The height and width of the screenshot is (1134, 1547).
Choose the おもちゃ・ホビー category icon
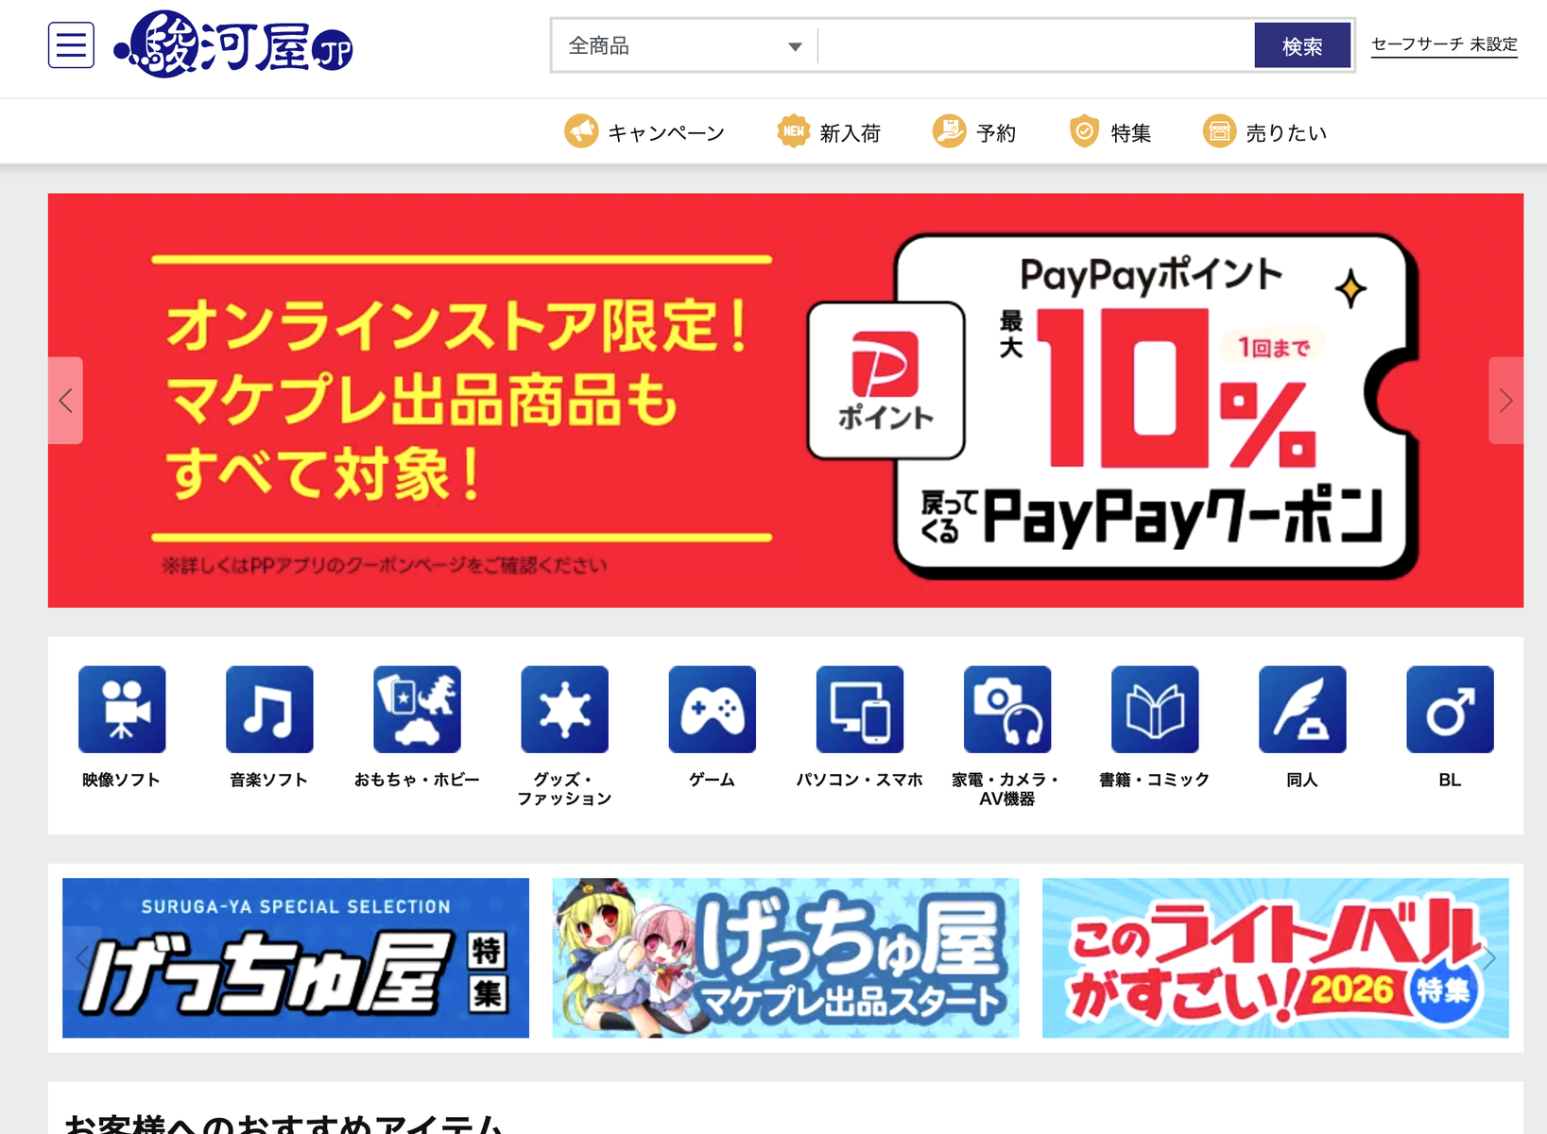(x=417, y=710)
